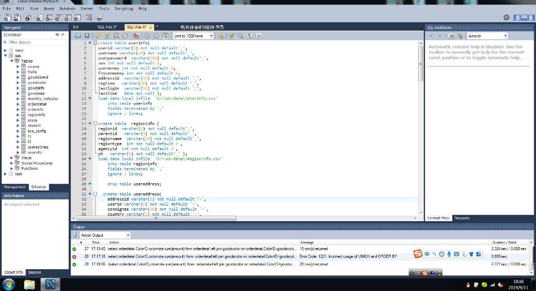The width and height of the screenshot is (536, 291).
Task: Click the Explain query magnifier icon
Action: (116, 36)
